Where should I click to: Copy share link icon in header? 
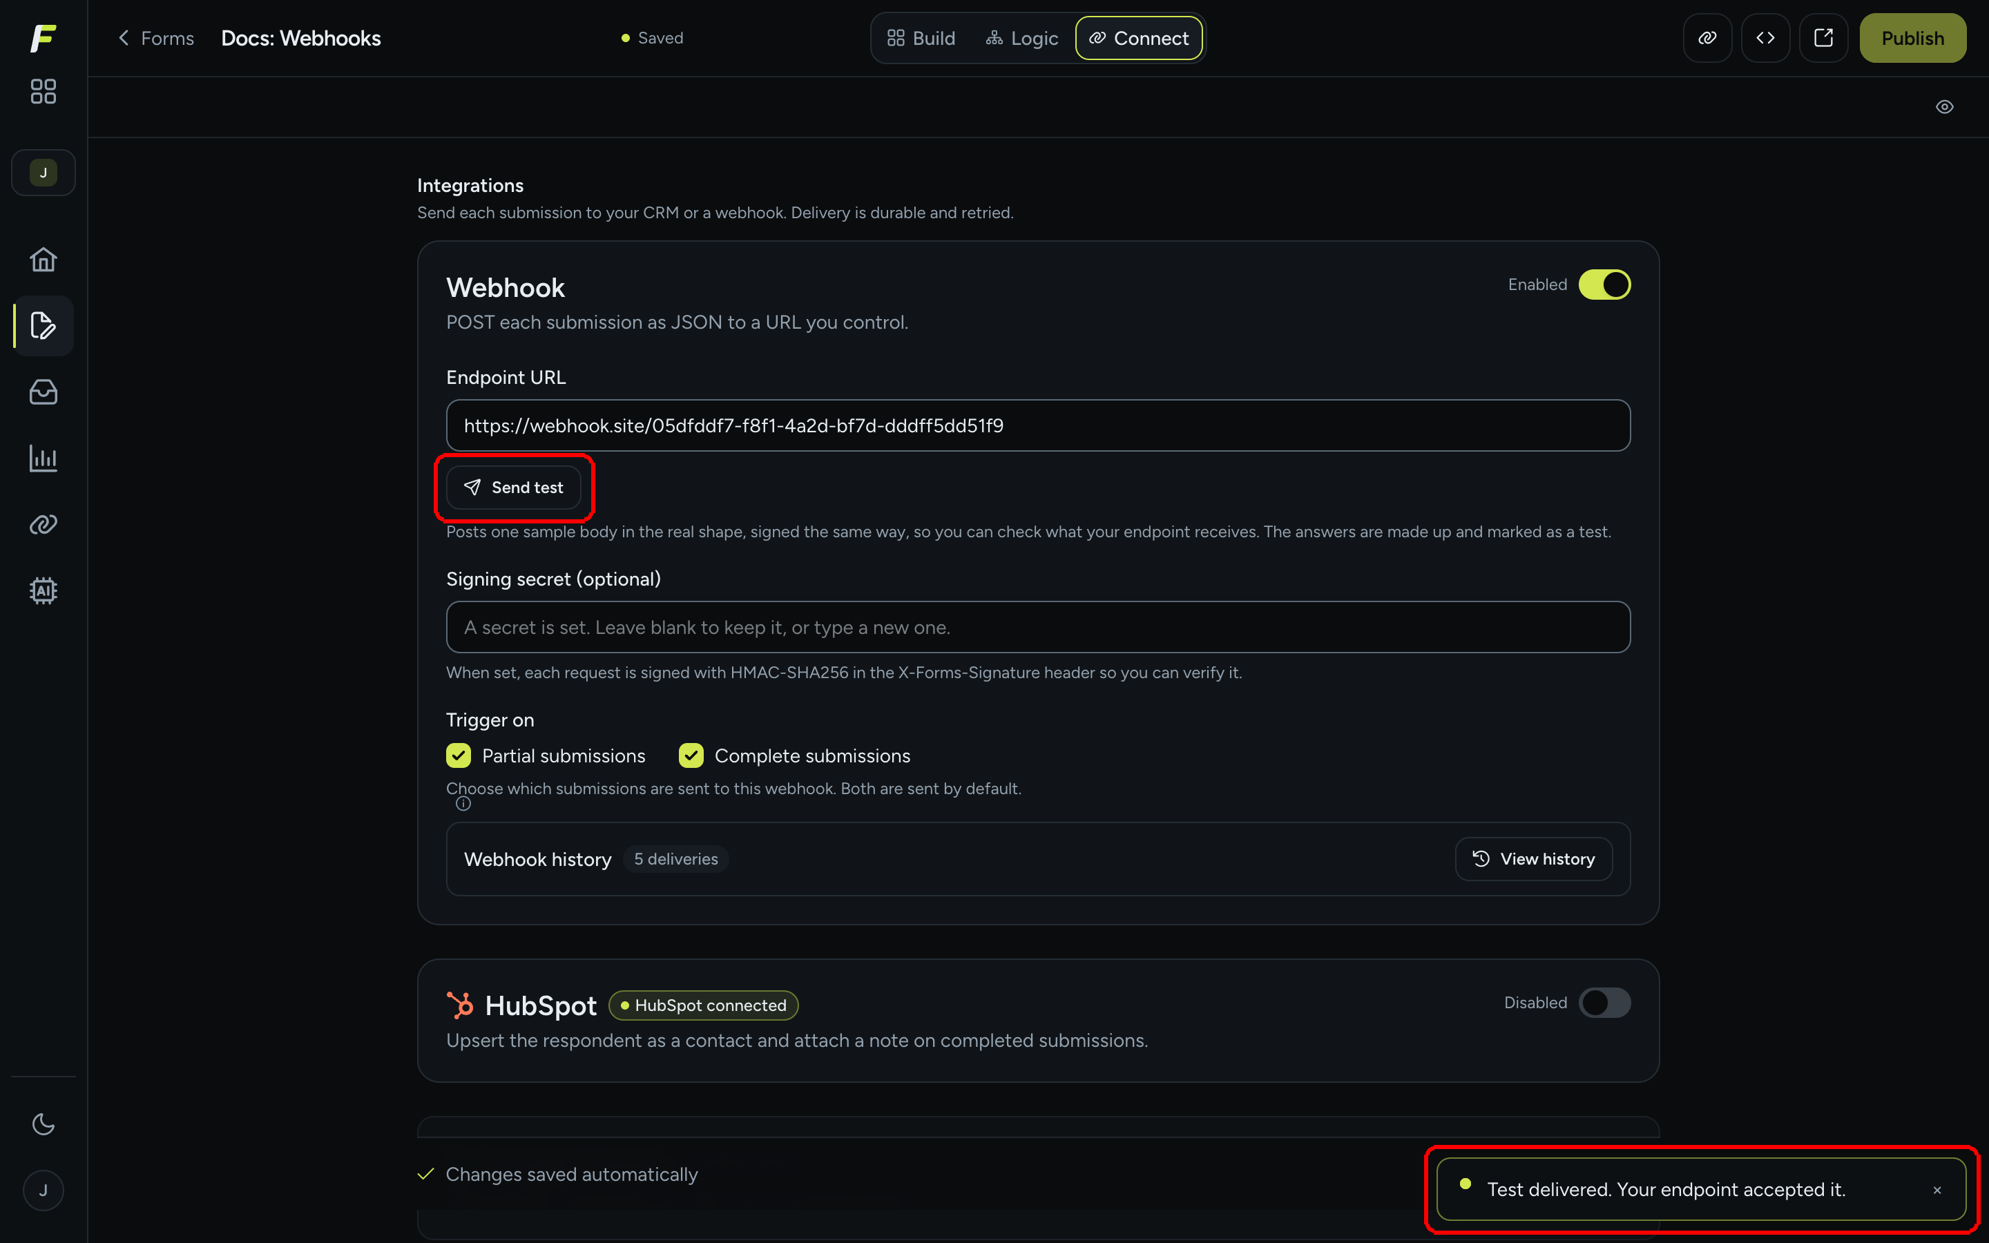1707,38
